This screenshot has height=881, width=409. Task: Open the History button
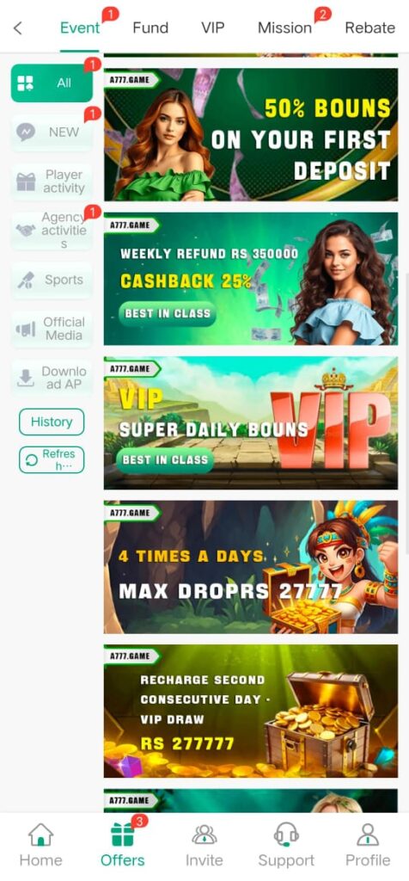point(52,422)
